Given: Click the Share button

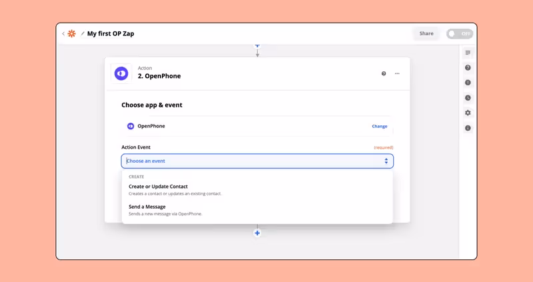Looking at the screenshot, I should tap(426, 33).
